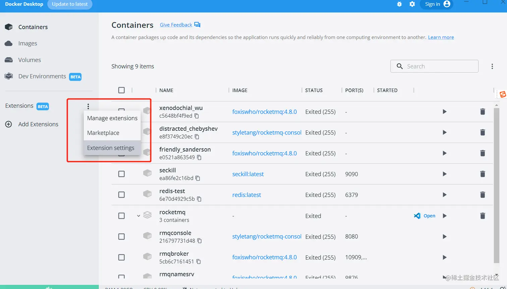The width and height of the screenshot is (507, 289).
Task: Tick the rocketmq group checkbox
Action: coord(121,216)
